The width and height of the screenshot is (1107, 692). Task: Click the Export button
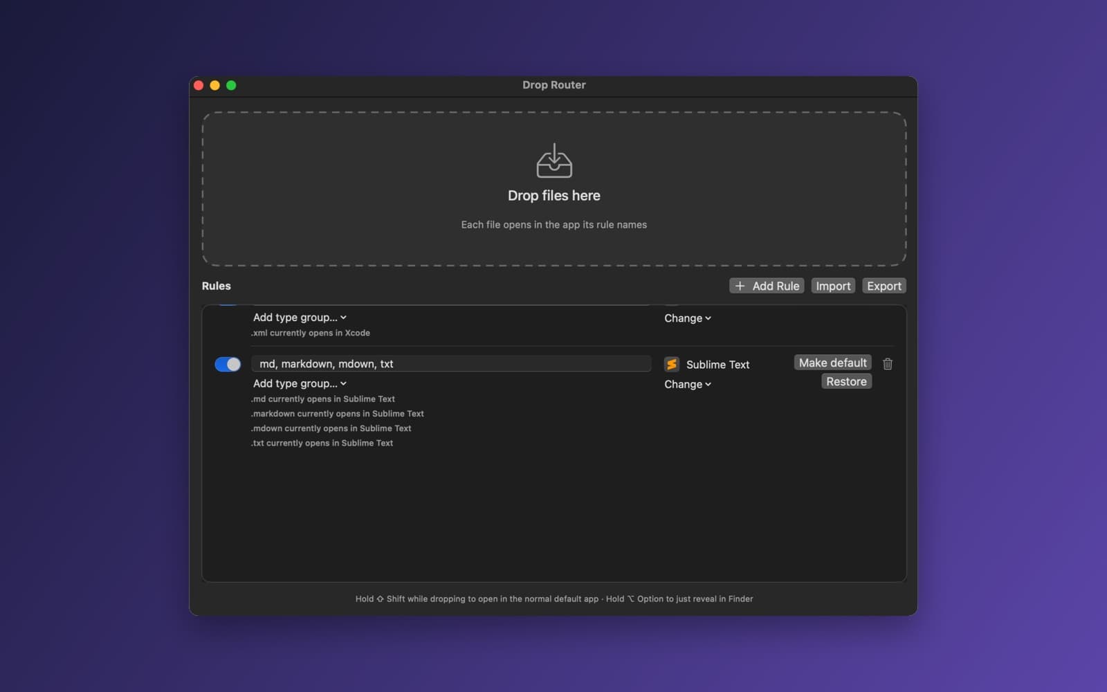[x=884, y=286]
